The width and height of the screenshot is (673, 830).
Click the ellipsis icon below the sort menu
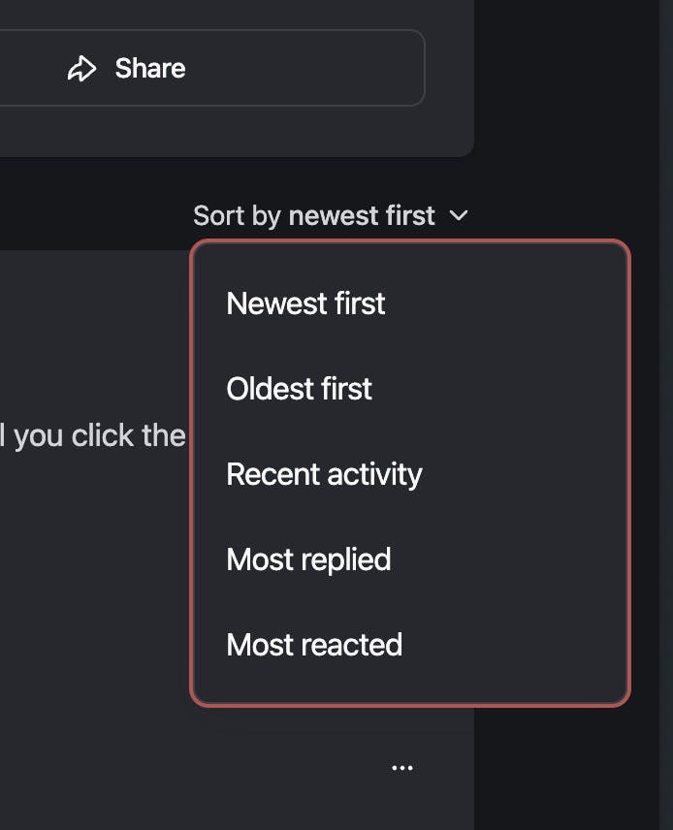pos(402,768)
